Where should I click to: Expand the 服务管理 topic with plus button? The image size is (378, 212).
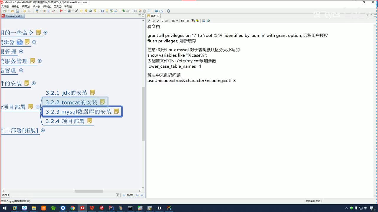click(x=40, y=61)
